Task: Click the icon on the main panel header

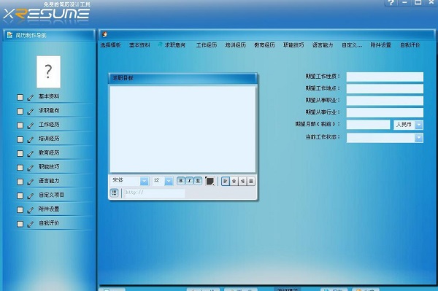Action: tap(104, 34)
